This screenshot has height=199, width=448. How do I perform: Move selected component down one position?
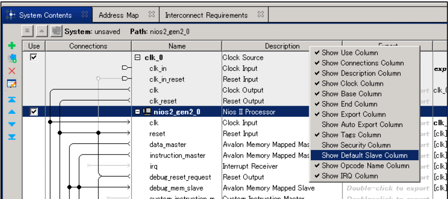coord(12,125)
